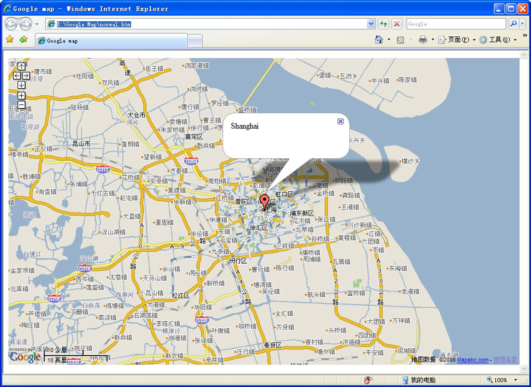Click the Shanghai text in the bubble
This screenshot has height=387, width=531.
[x=244, y=126]
